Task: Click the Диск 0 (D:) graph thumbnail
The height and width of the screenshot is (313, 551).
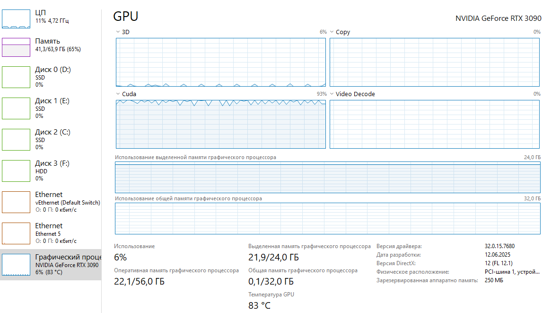Action: pyautogui.click(x=16, y=77)
